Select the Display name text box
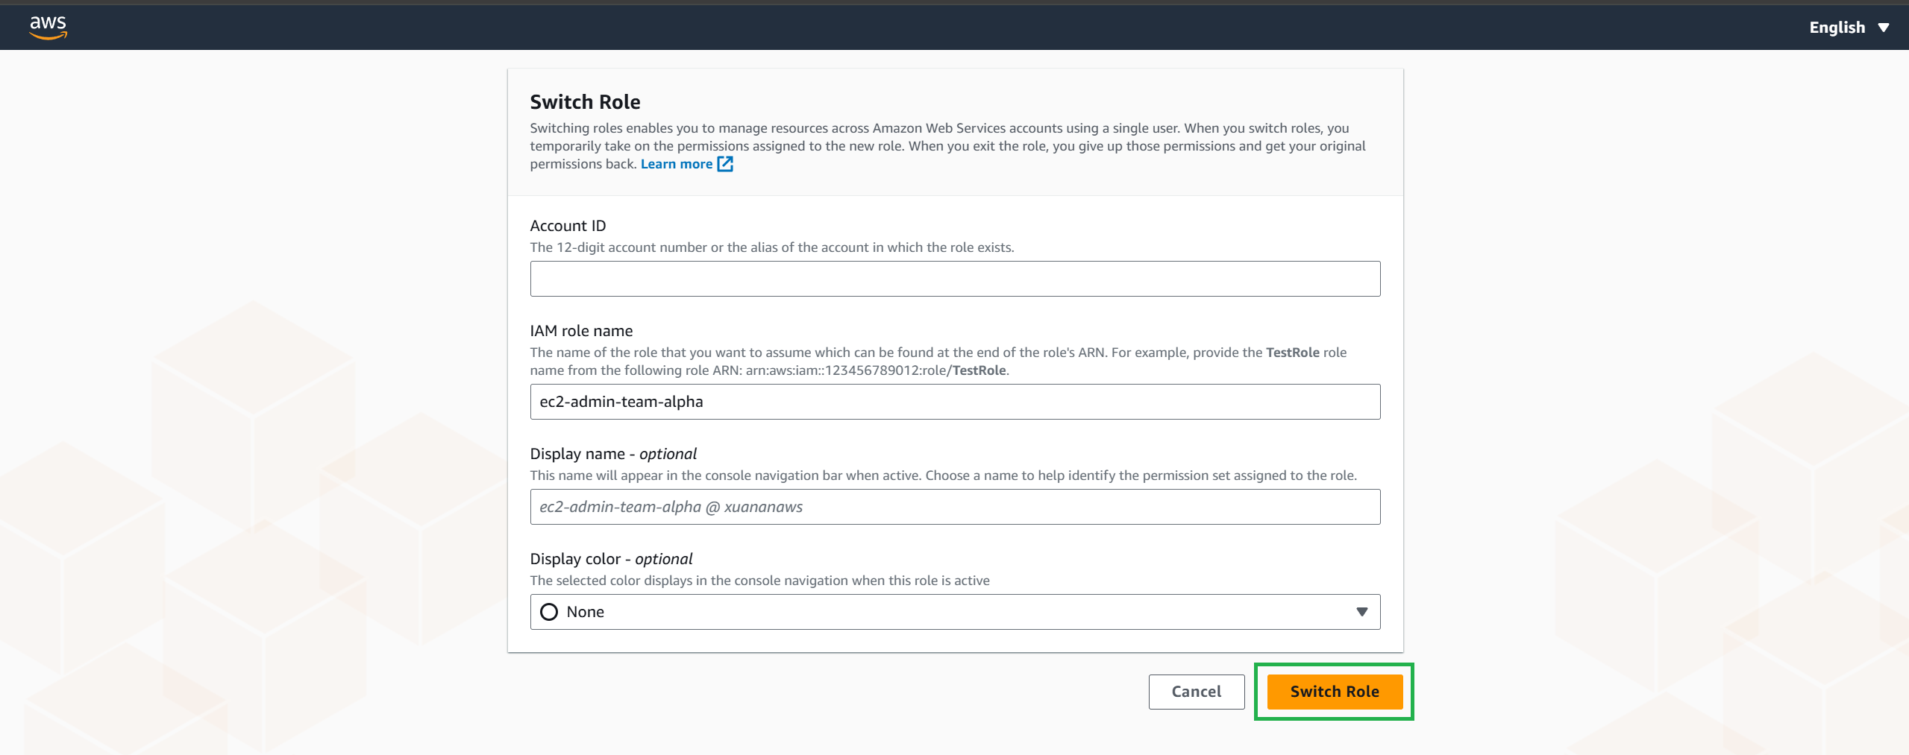The width and height of the screenshot is (1909, 755). pyautogui.click(x=954, y=507)
